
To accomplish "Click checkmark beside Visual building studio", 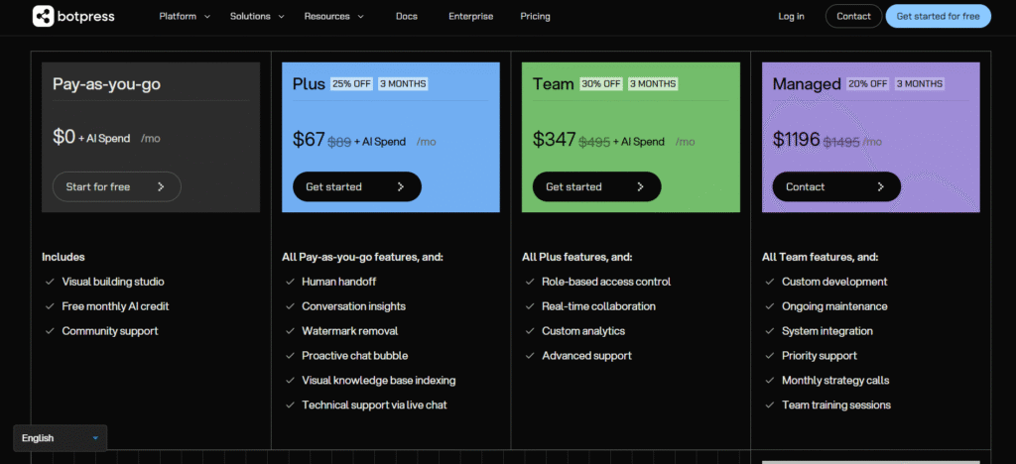I will [x=50, y=282].
